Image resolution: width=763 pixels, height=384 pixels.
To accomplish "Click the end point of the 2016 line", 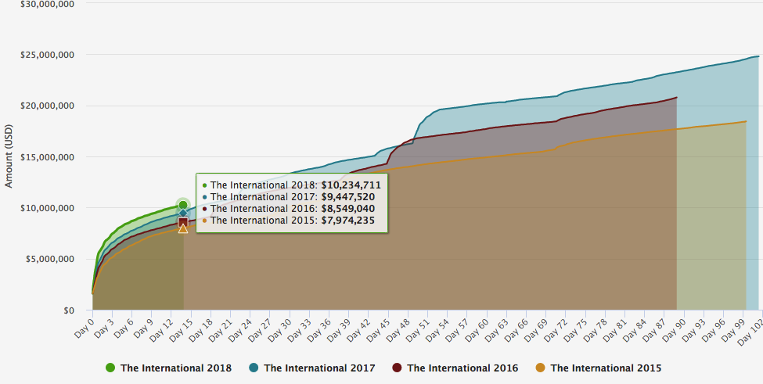I will [x=676, y=97].
